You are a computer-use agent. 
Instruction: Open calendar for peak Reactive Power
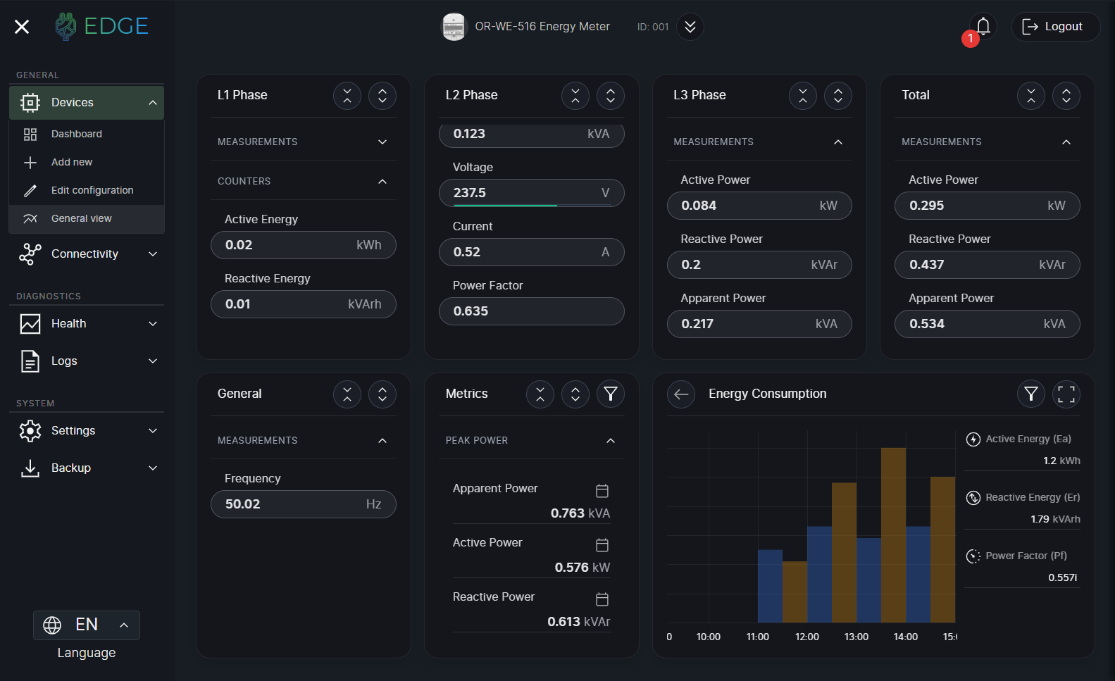[x=602, y=599]
